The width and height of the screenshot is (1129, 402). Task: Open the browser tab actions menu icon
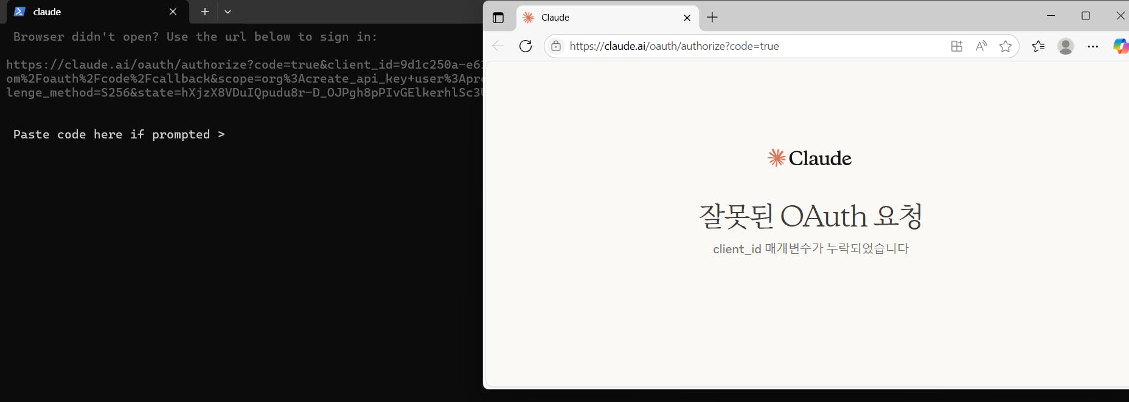[498, 18]
